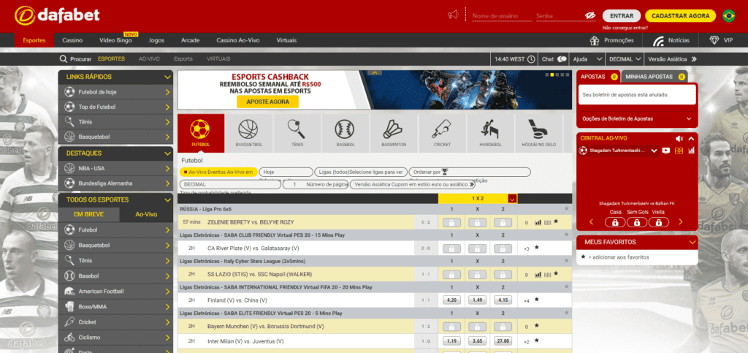Click the ENTRAR login button
This screenshot has height=353, width=748.
point(622,16)
